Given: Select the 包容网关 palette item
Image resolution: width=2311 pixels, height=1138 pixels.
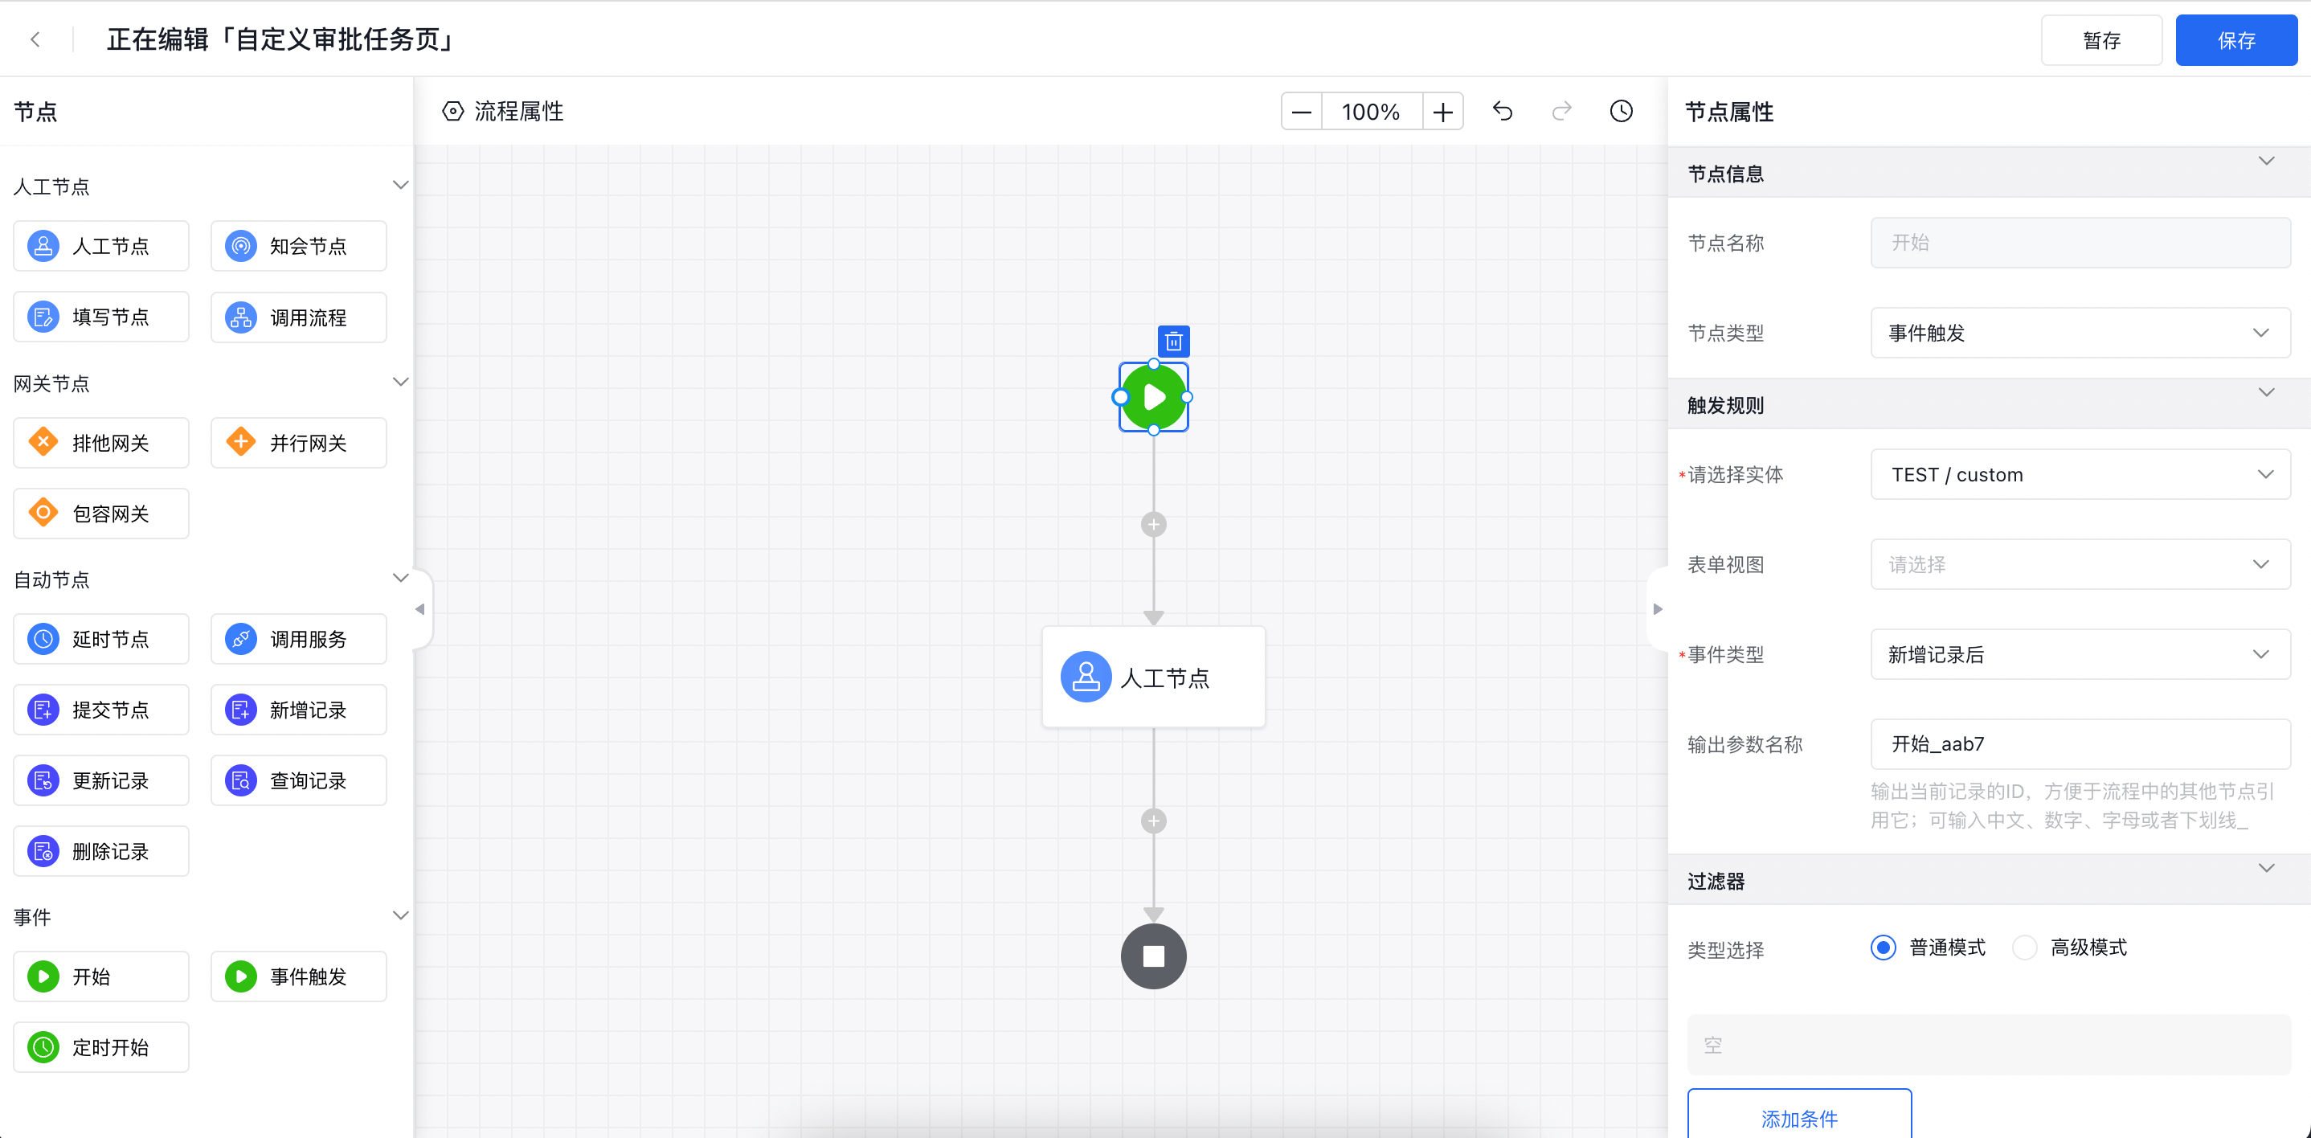Looking at the screenshot, I should [101, 514].
